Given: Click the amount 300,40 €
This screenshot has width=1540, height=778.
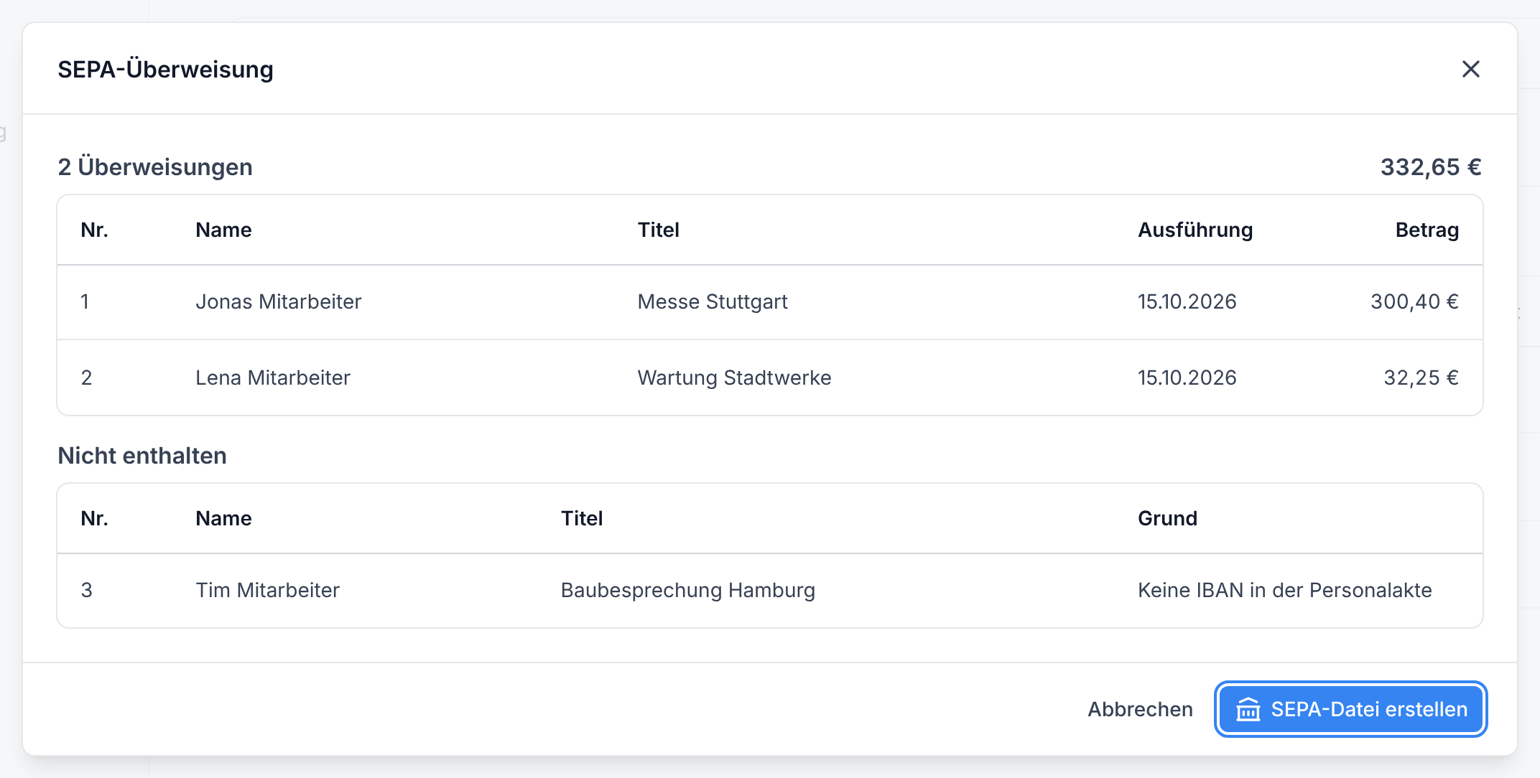Looking at the screenshot, I should click(1414, 301).
